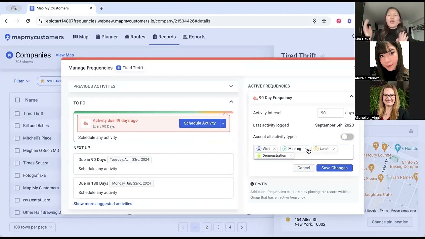Image resolution: width=425 pixels, height=239 pixels.
Task: Open the Map menu
Action: click(x=81, y=37)
